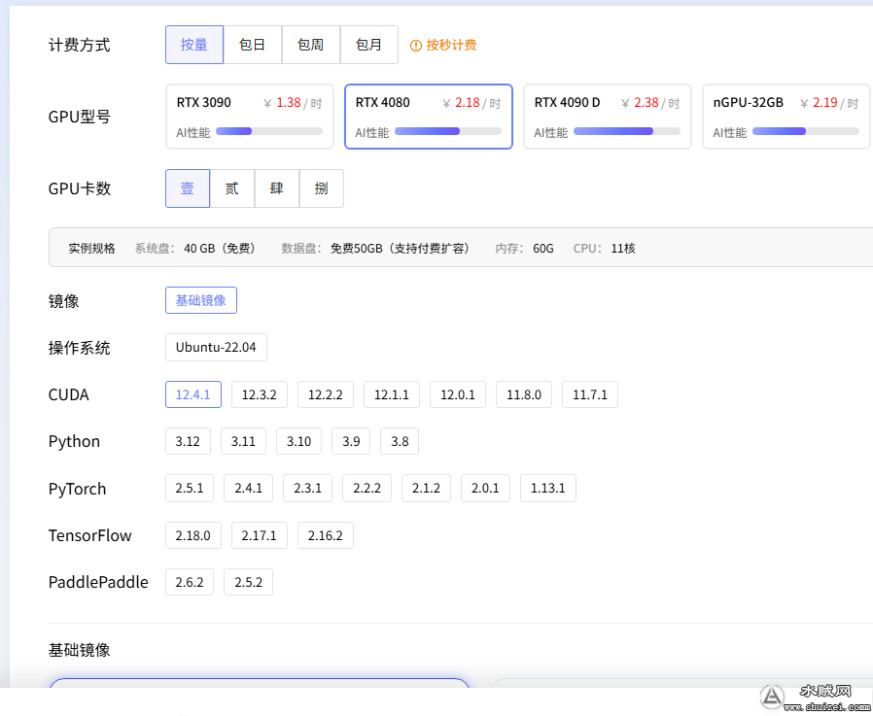Screen dimensions: 873x716
Task: Choose 包月 billing option
Action: click(x=369, y=45)
